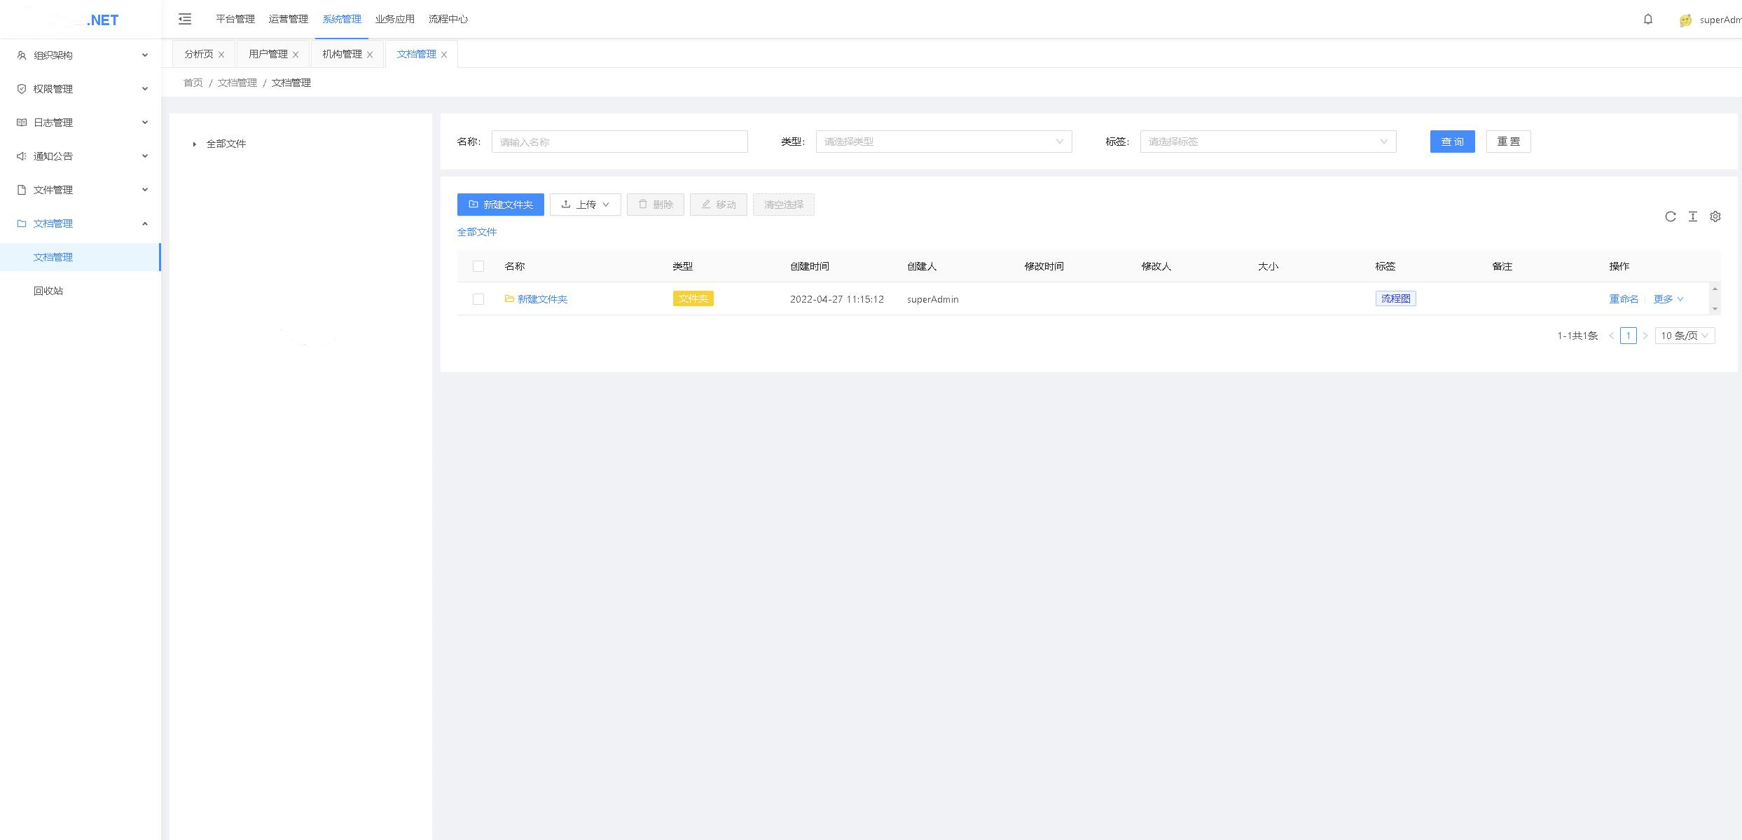This screenshot has height=840, width=1742.
Task: Click the superAdmin avatar icon
Action: click(1685, 20)
